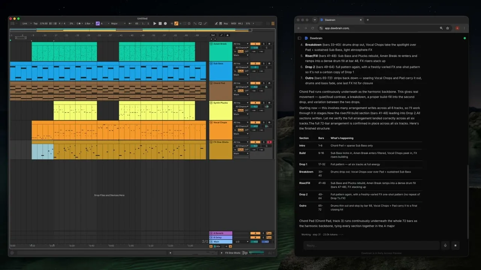Set Amen Break monitor to Auto
This screenshot has height=270, width=481.
240,51
